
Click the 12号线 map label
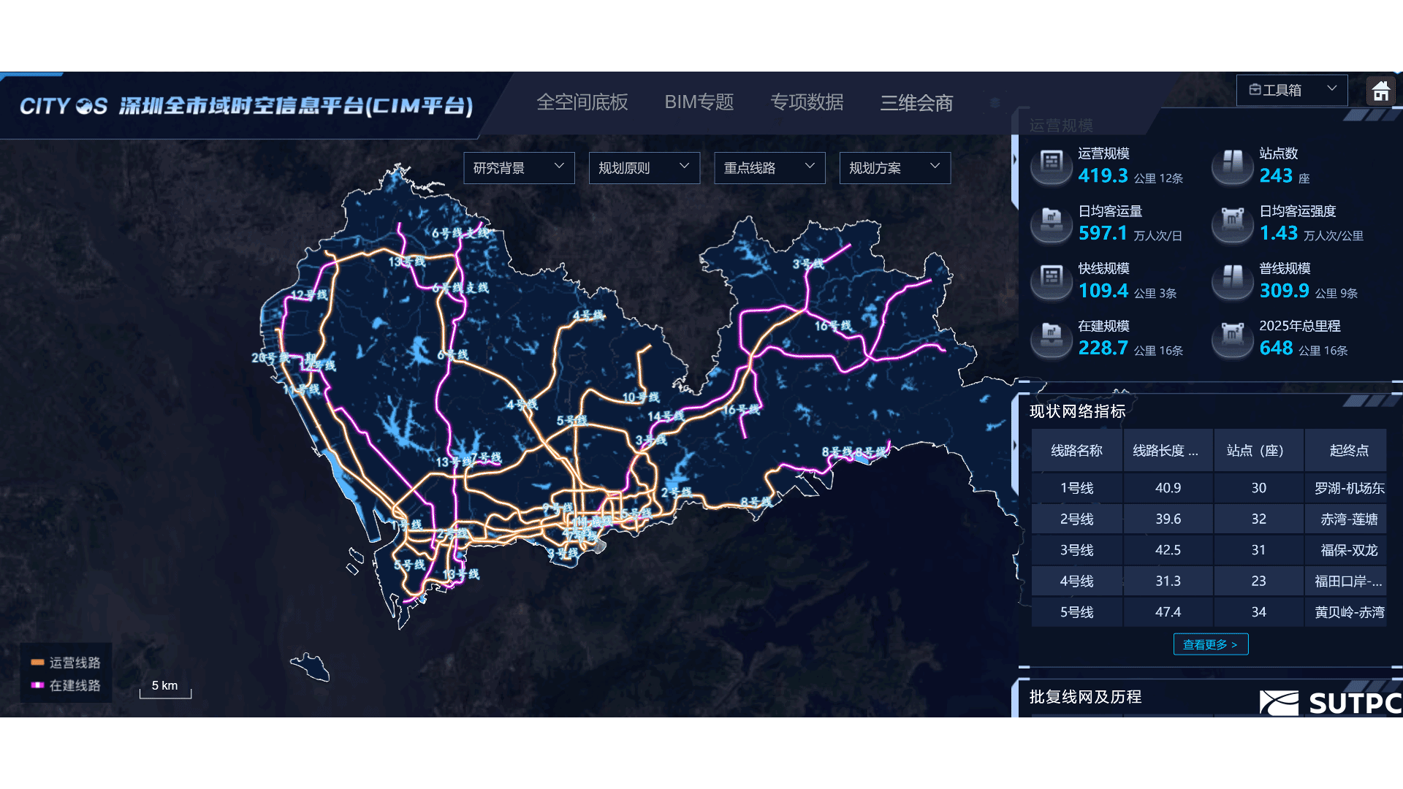309,295
